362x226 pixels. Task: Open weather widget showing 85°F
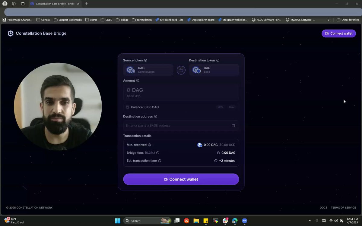[x=14, y=221]
